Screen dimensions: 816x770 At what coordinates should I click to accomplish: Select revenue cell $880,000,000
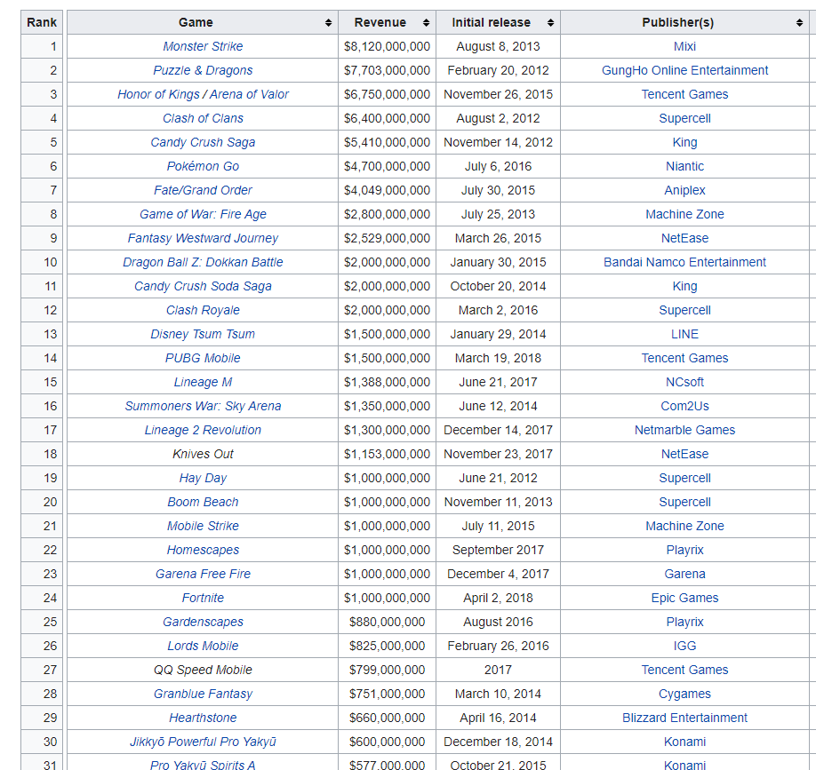pyautogui.click(x=388, y=620)
